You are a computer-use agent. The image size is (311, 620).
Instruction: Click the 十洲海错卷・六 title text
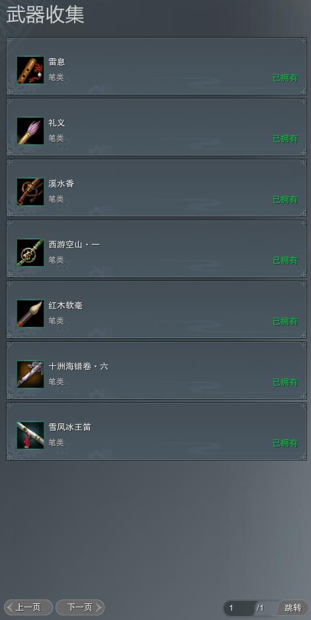click(78, 366)
